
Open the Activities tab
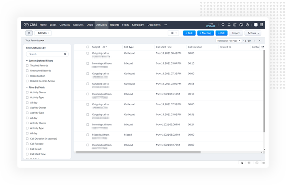point(101,25)
